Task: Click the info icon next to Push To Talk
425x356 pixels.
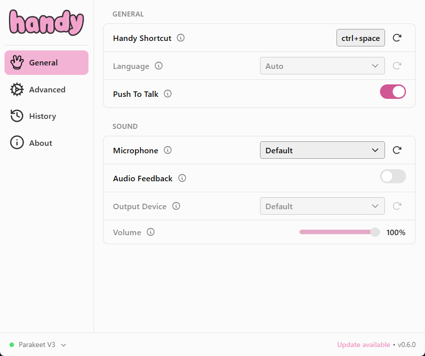Action: click(168, 94)
